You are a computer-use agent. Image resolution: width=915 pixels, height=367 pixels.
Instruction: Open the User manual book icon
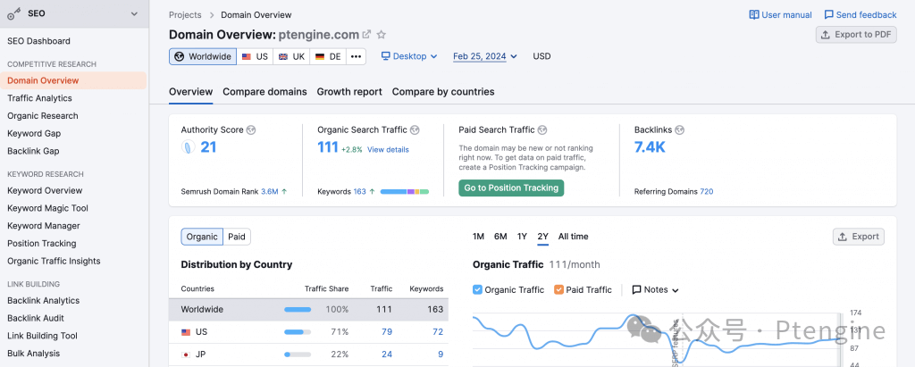click(754, 15)
